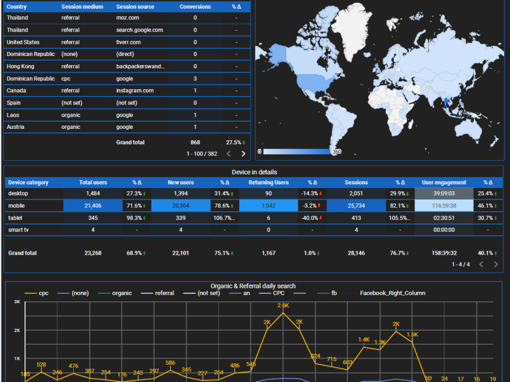The image size is (510, 382).
Task: Select the search.google.com source cell
Action: point(140,30)
